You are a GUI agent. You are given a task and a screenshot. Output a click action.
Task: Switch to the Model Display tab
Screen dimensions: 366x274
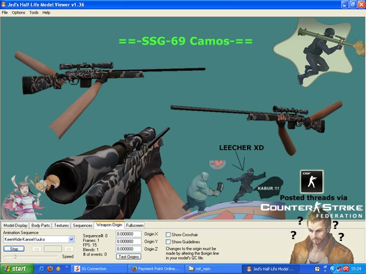pyautogui.click(x=15, y=225)
